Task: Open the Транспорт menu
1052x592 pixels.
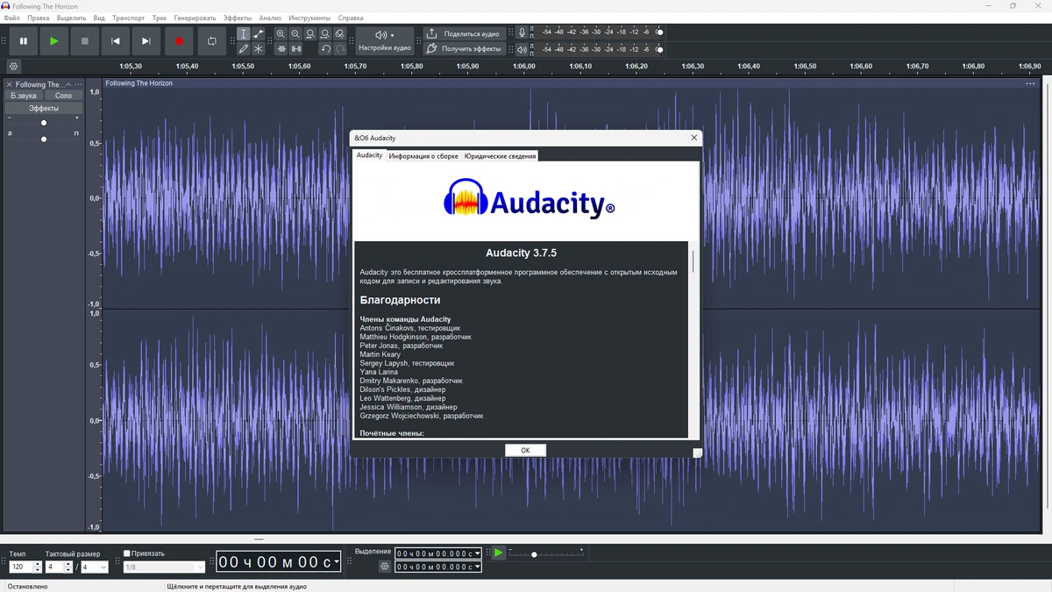Action: [129, 18]
